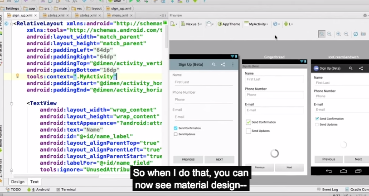The width and height of the screenshot is (369, 196).
Task: Uncheck Send Confirmation in Nexus 5 preview
Action: [175, 128]
